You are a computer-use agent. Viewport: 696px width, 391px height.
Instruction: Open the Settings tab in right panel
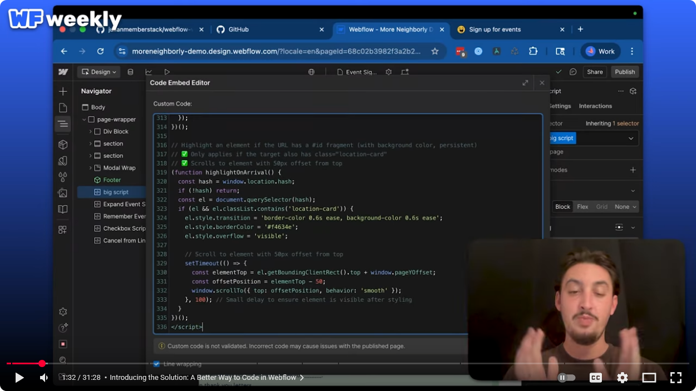(x=560, y=106)
